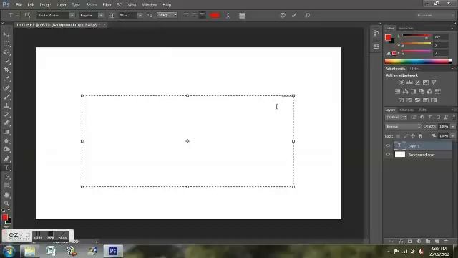
Task: Click the red text color swatch
Action: click(215, 15)
